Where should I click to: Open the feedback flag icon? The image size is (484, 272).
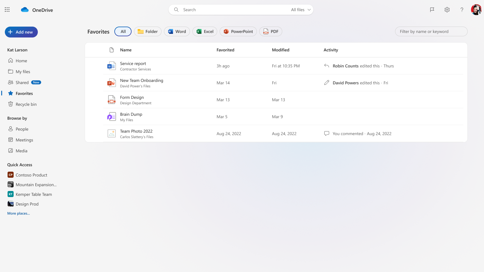pos(432,9)
